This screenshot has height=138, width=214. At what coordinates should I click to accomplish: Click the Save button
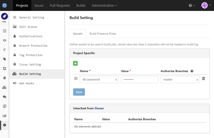click(x=79, y=92)
